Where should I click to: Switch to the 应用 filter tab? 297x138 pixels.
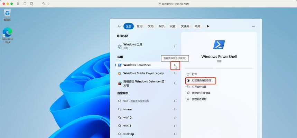click(140, 26)
